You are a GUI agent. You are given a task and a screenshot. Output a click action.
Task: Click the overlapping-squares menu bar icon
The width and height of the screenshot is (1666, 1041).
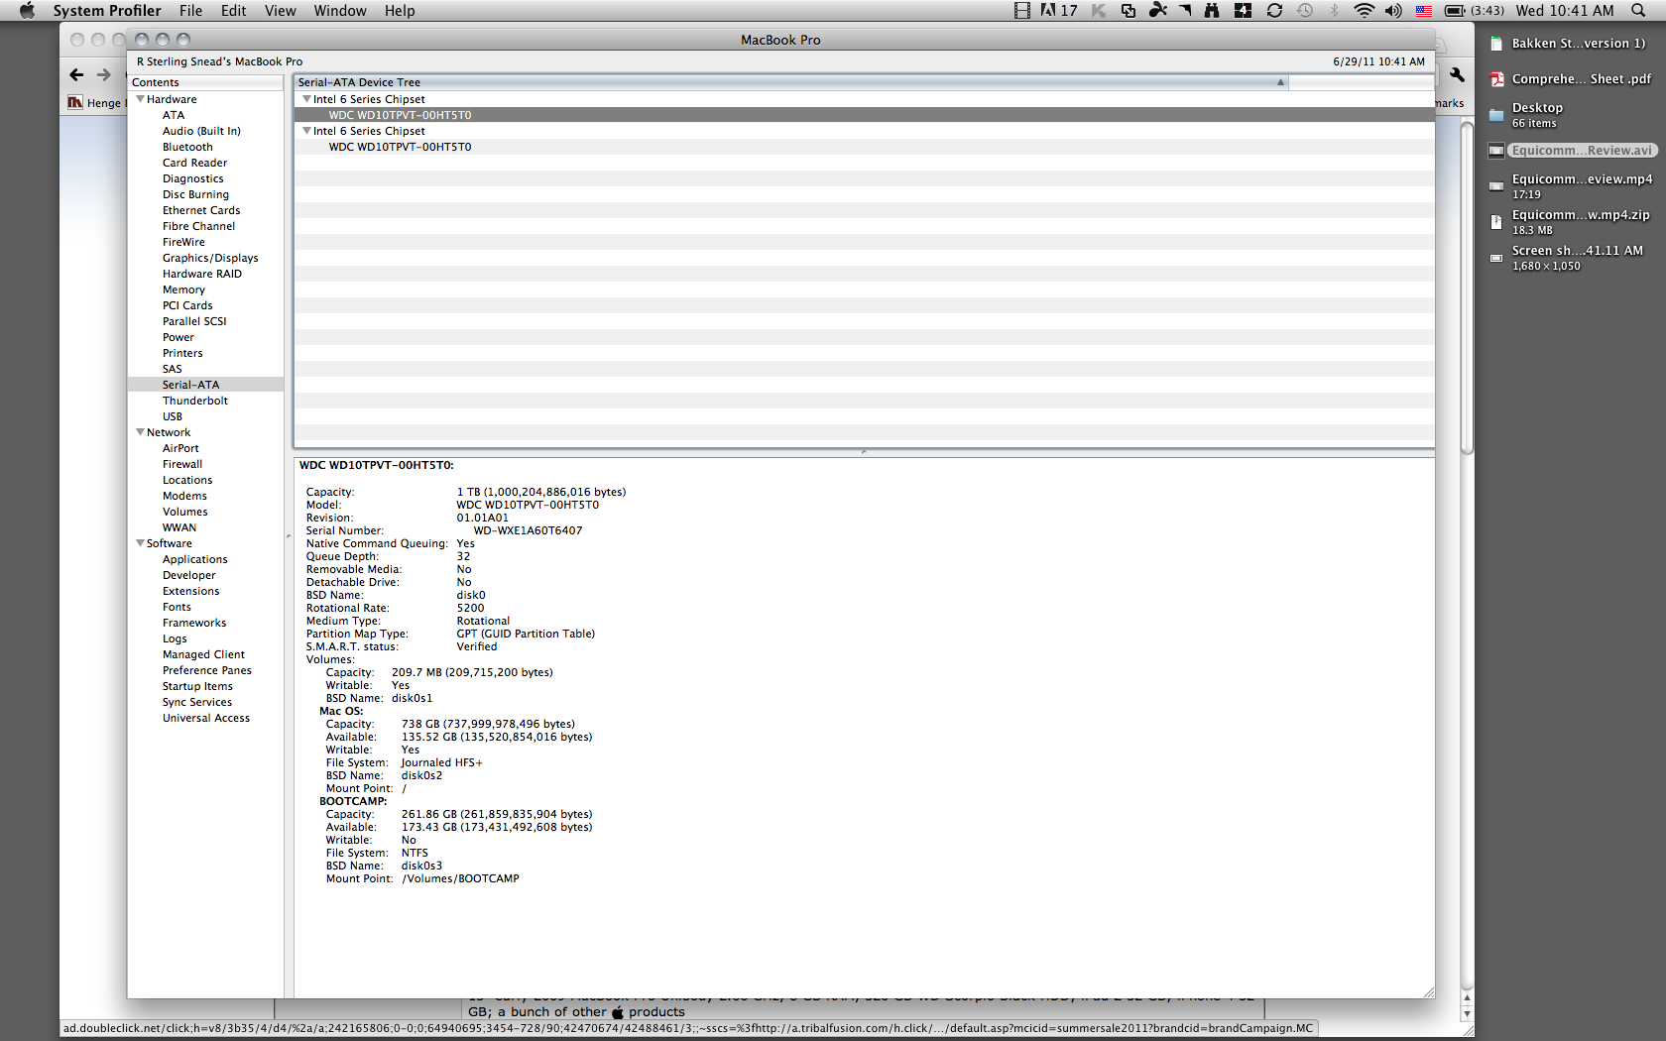pyautogui.click(x=1129, y=10)
